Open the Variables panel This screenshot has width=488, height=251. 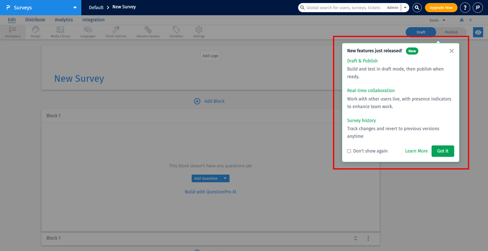coord(176,32)
